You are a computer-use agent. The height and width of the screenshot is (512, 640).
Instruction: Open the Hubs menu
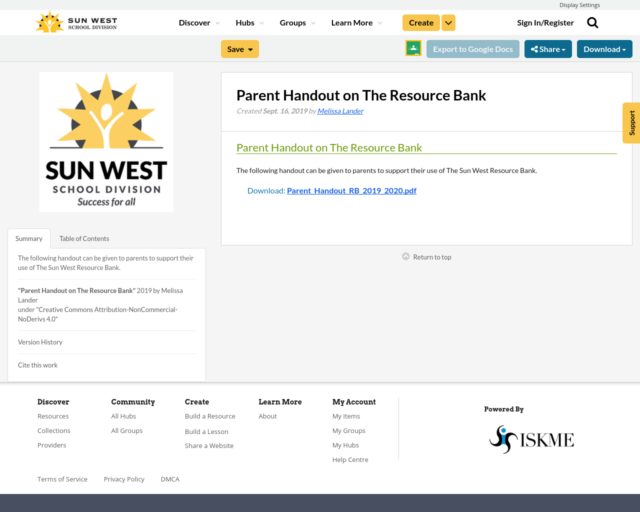click(249, 21)
